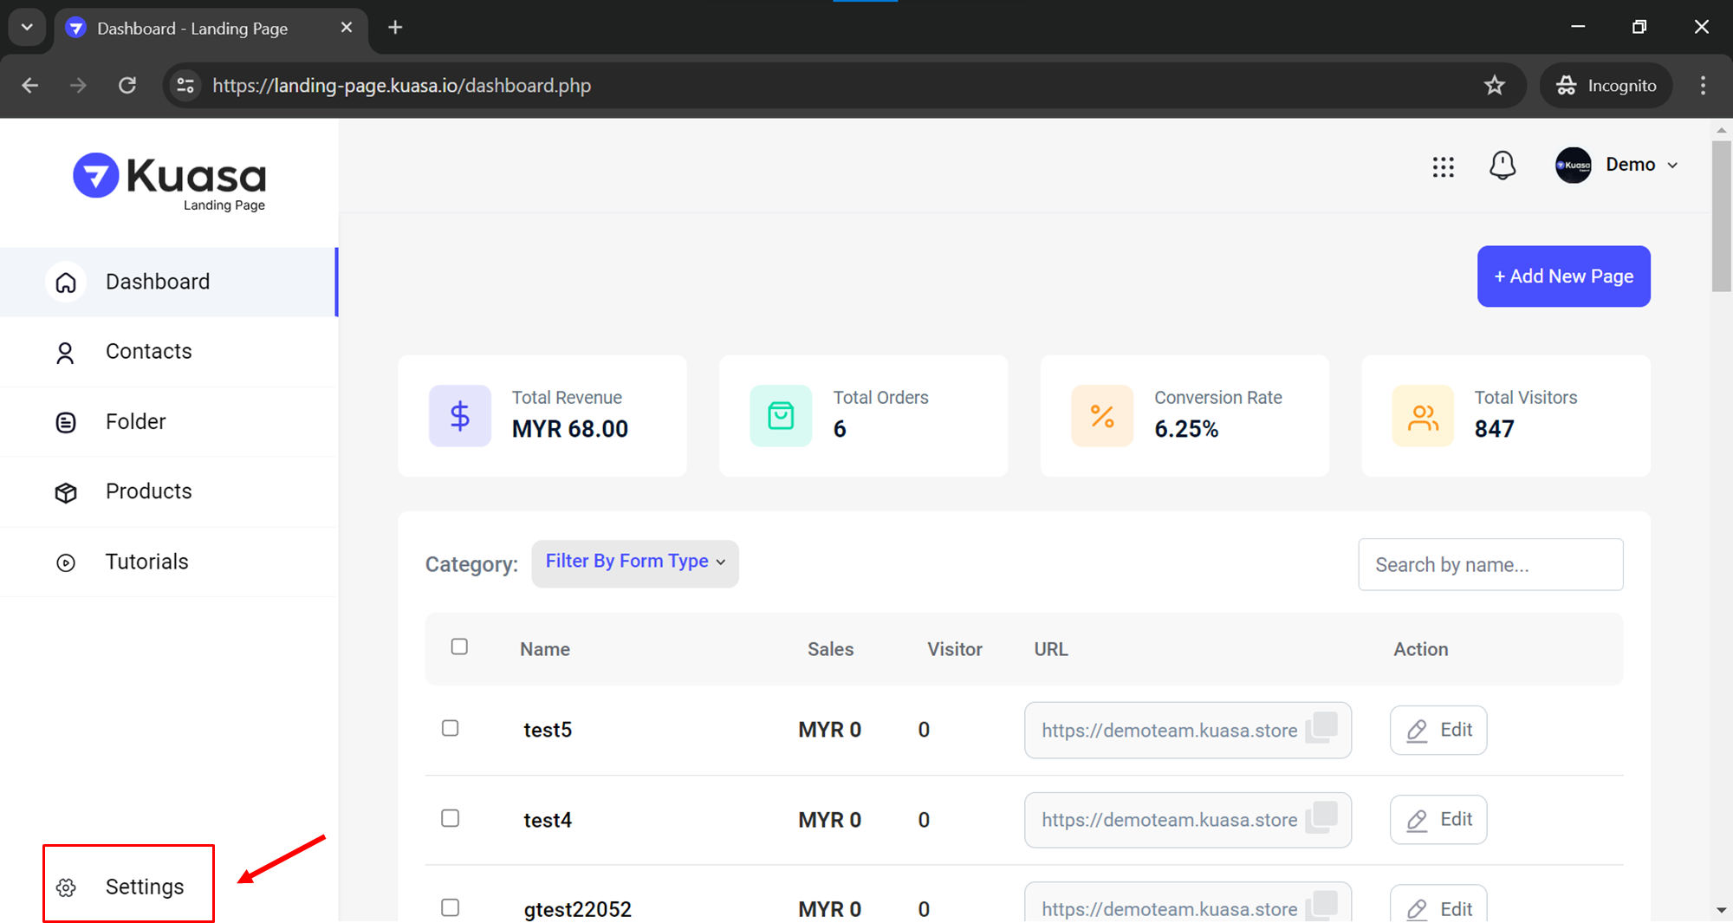Click the Add New Page button
1733x923 pixels.
tap(1563, 276)
